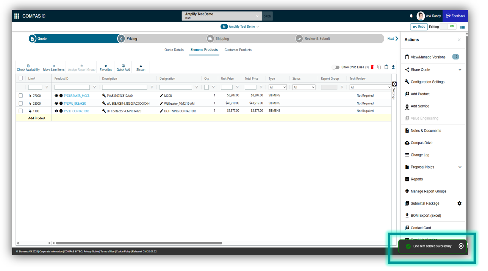
Task: Toggle the Editing ON switch
Action: [x=448, y=27]
